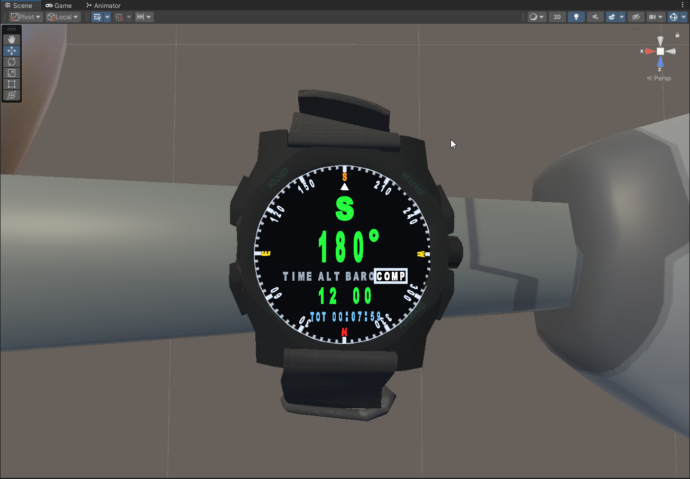This screenshot has height=479, width=690.
Task: Toggle scene grid visibility
Action: click(97, 17)
